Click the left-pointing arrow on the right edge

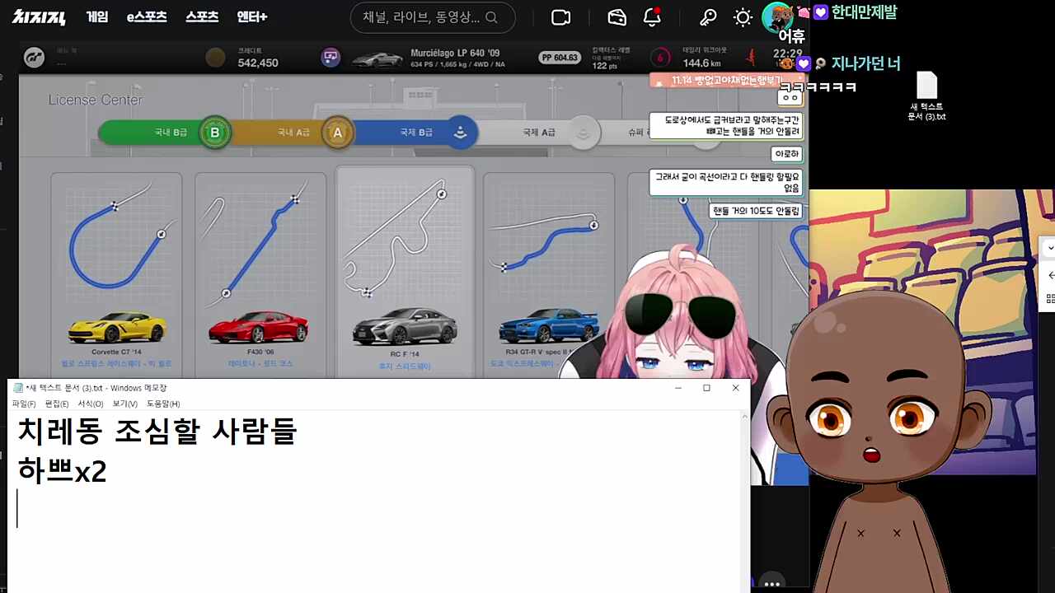pos(1050,275)
